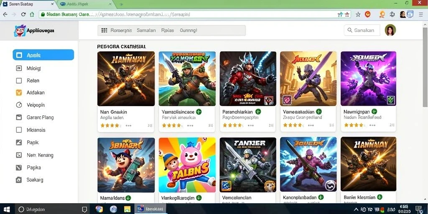Click green plus next to Nama ldans
Image resolution: width=428 pixels, height=214 pixels.
(x=128, y=198)
